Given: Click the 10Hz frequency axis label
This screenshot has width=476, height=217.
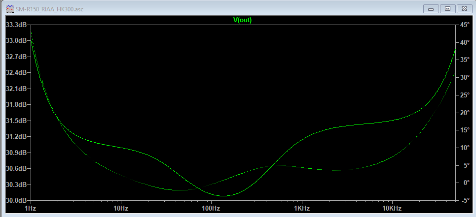Looking at the screenshot, I should pos(121,209).
